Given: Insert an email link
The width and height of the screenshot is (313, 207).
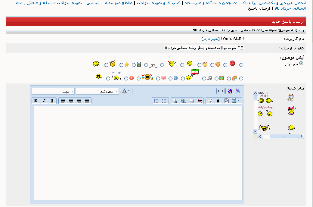Looking at the screenshot, I should pos(191,101).
